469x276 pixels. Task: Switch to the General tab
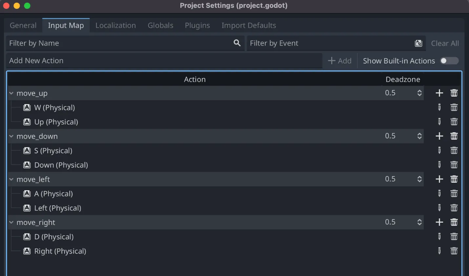pos(23,26)
